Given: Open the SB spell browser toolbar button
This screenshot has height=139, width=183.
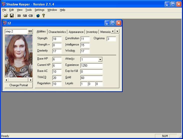Looking at the screenshot, I should coord(25,16).
